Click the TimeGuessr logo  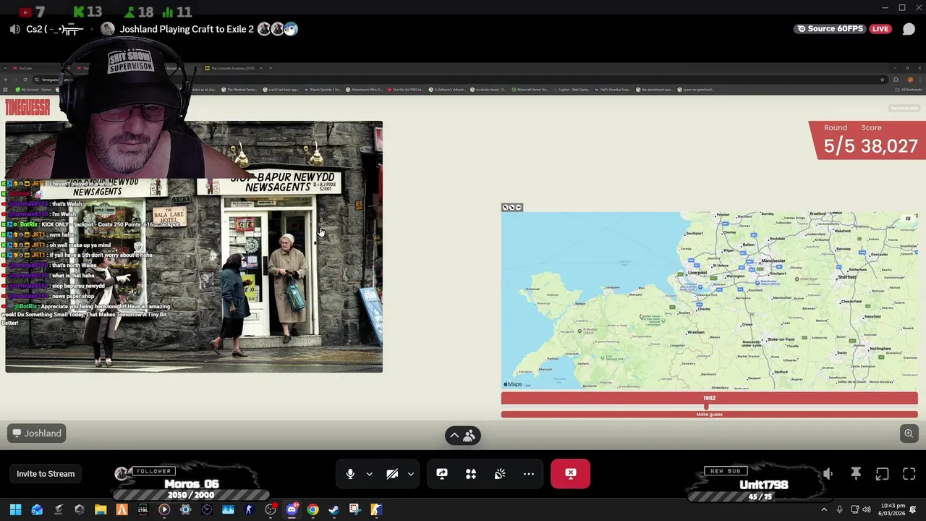[27, 108]
